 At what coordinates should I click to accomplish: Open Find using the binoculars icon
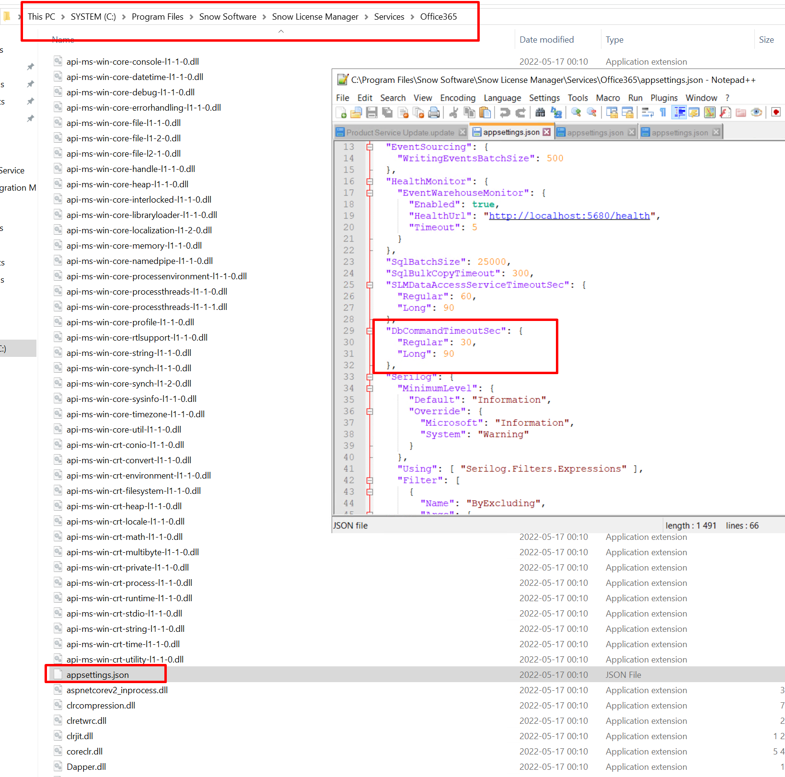[540, 113]
